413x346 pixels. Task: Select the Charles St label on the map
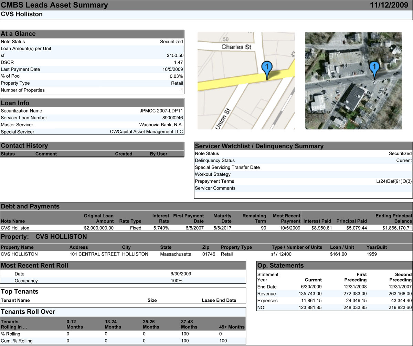click(236, 47)
